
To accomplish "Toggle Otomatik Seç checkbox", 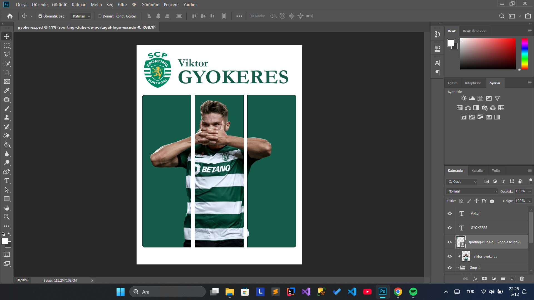I will 40,16.
